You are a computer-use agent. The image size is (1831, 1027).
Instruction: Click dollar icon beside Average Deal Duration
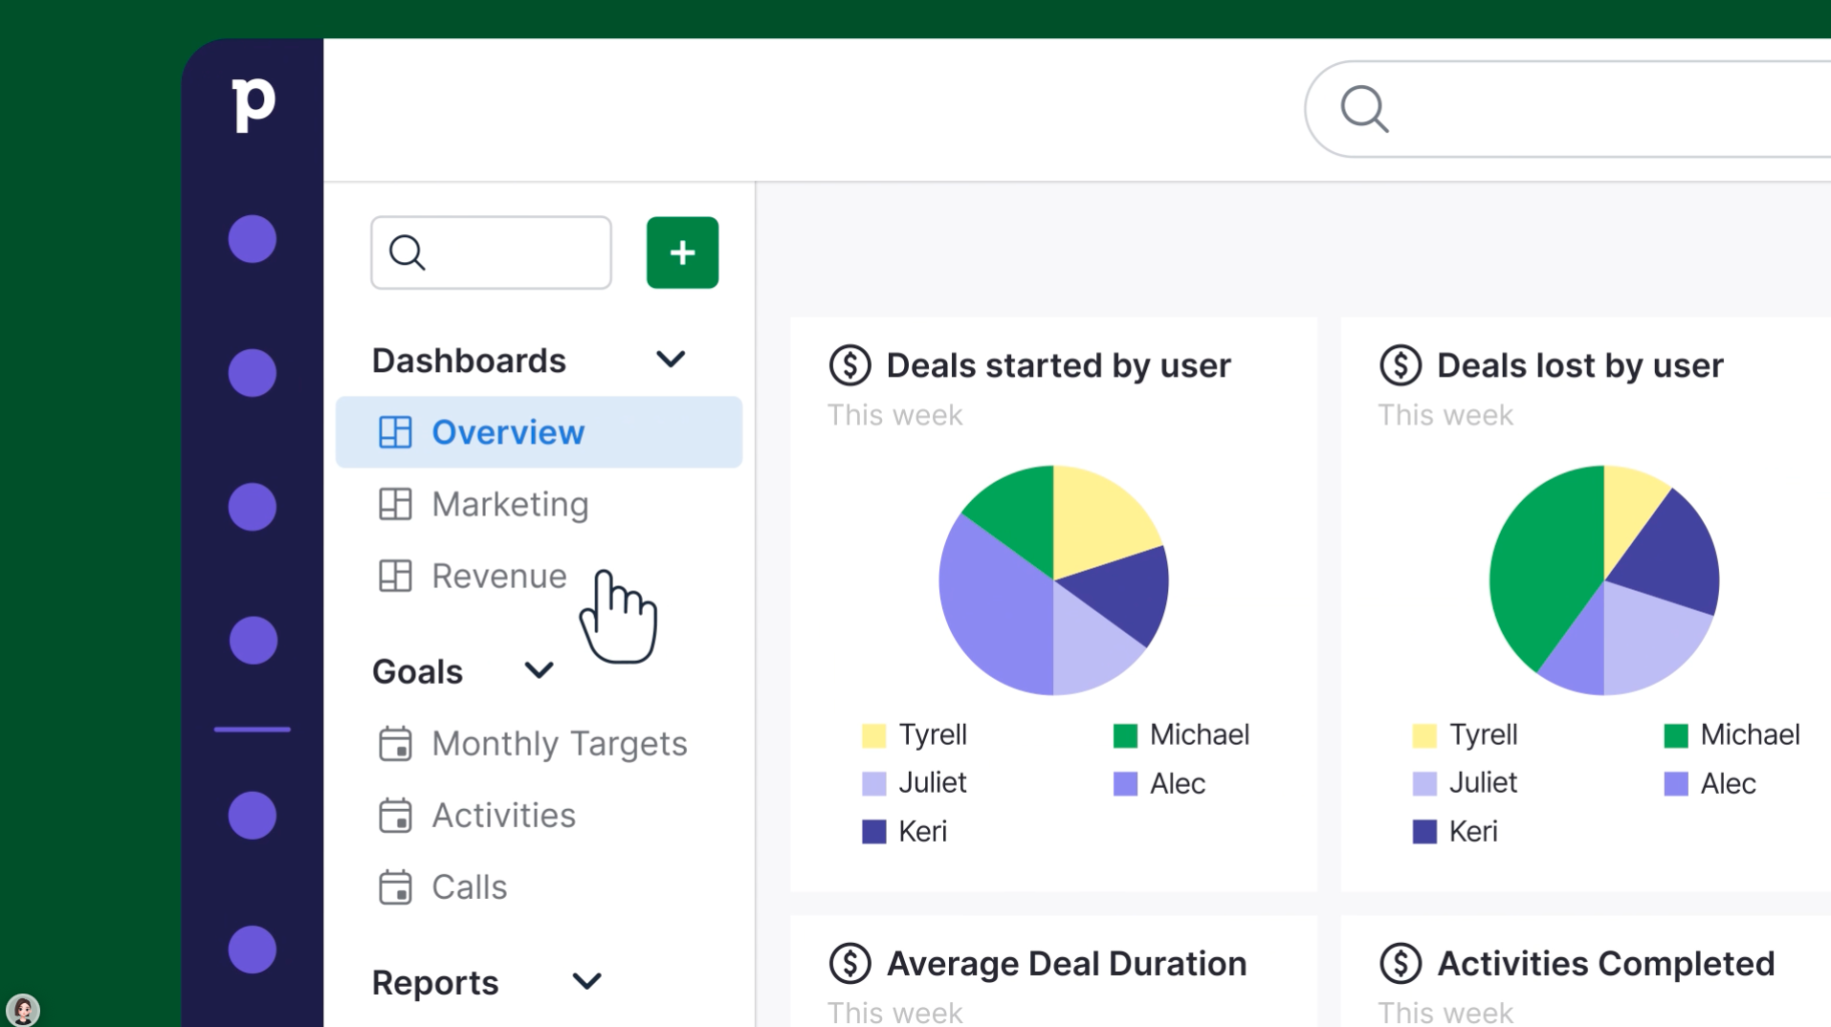(x=849, y=963)
